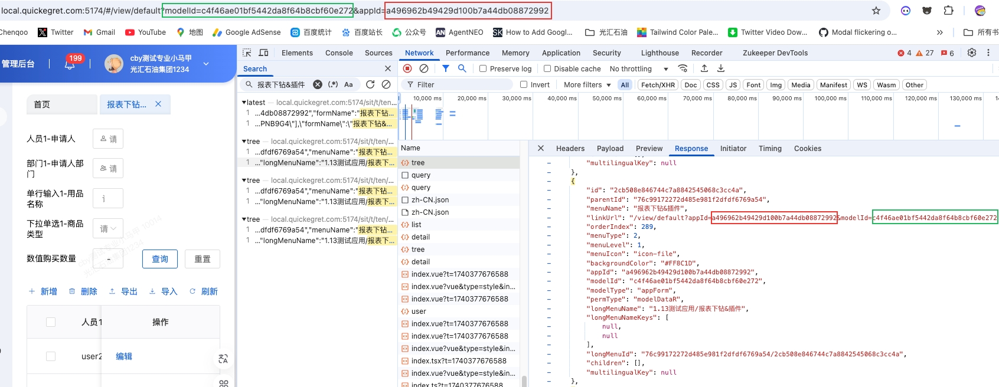Open the No throttling dropdown
This screenshot has height=387, width=999.
(639, 68)
